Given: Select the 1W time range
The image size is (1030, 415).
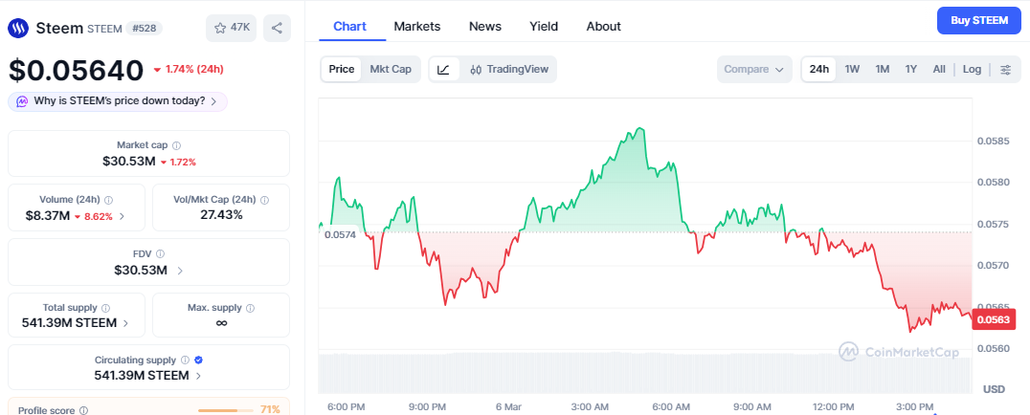Looking at the screenshot, I should pyautogui.click(x=852, y=69).
